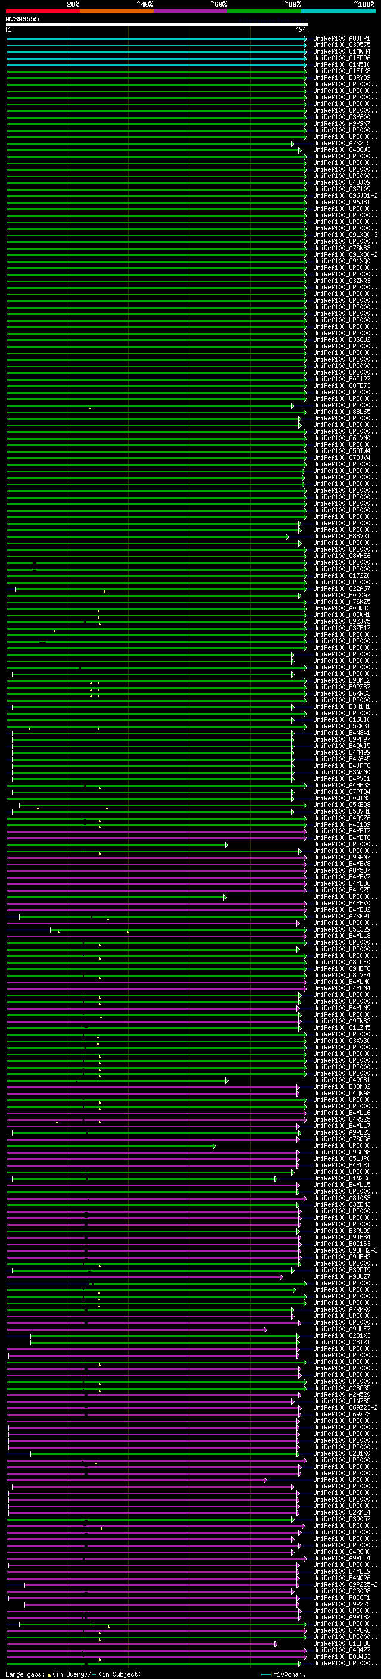Select the UniRef100_B6KRC3 label
Viewport: 381px width, 1679px height.
point(341,693)
